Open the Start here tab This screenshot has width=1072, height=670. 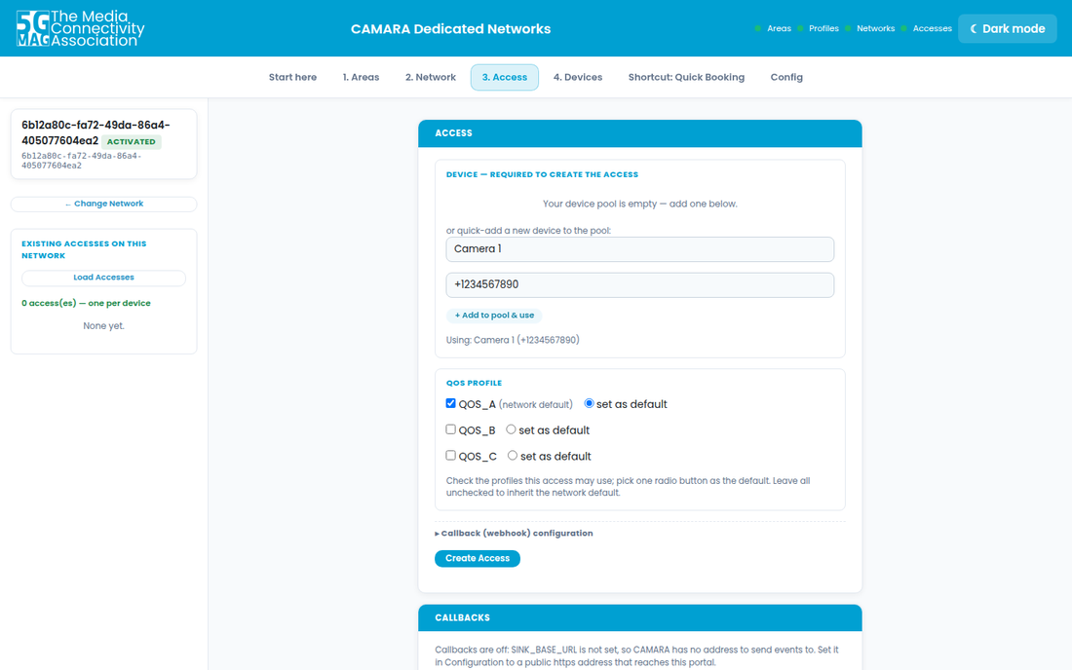click(x=292, y=77)
